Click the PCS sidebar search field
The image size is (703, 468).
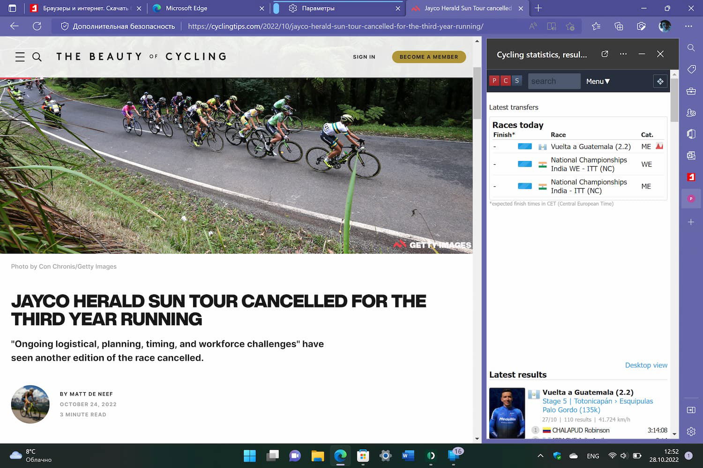(554, 81)
